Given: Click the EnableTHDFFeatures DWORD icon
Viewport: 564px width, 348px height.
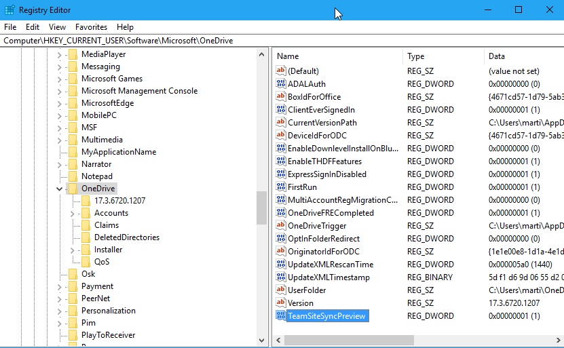Looking at the screenshot, I should tap(280, 161).
